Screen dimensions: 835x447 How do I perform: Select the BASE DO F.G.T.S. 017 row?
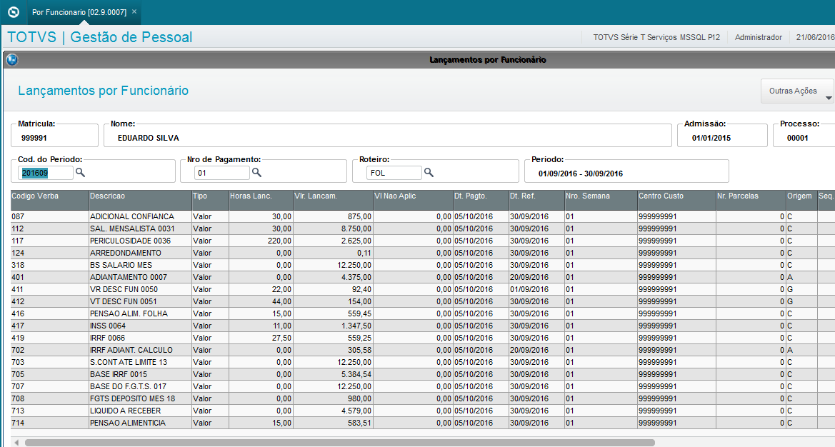coord(423,386)
